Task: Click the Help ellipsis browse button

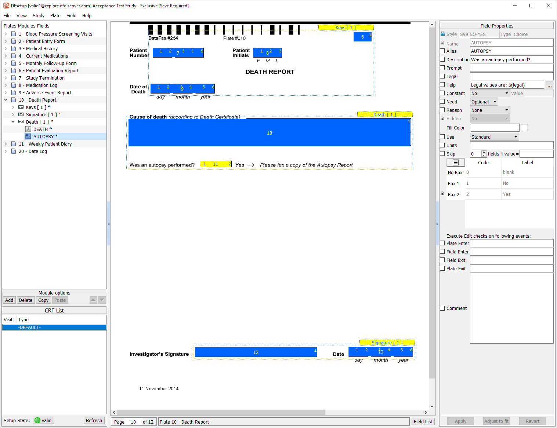Action: pos(549,85)
